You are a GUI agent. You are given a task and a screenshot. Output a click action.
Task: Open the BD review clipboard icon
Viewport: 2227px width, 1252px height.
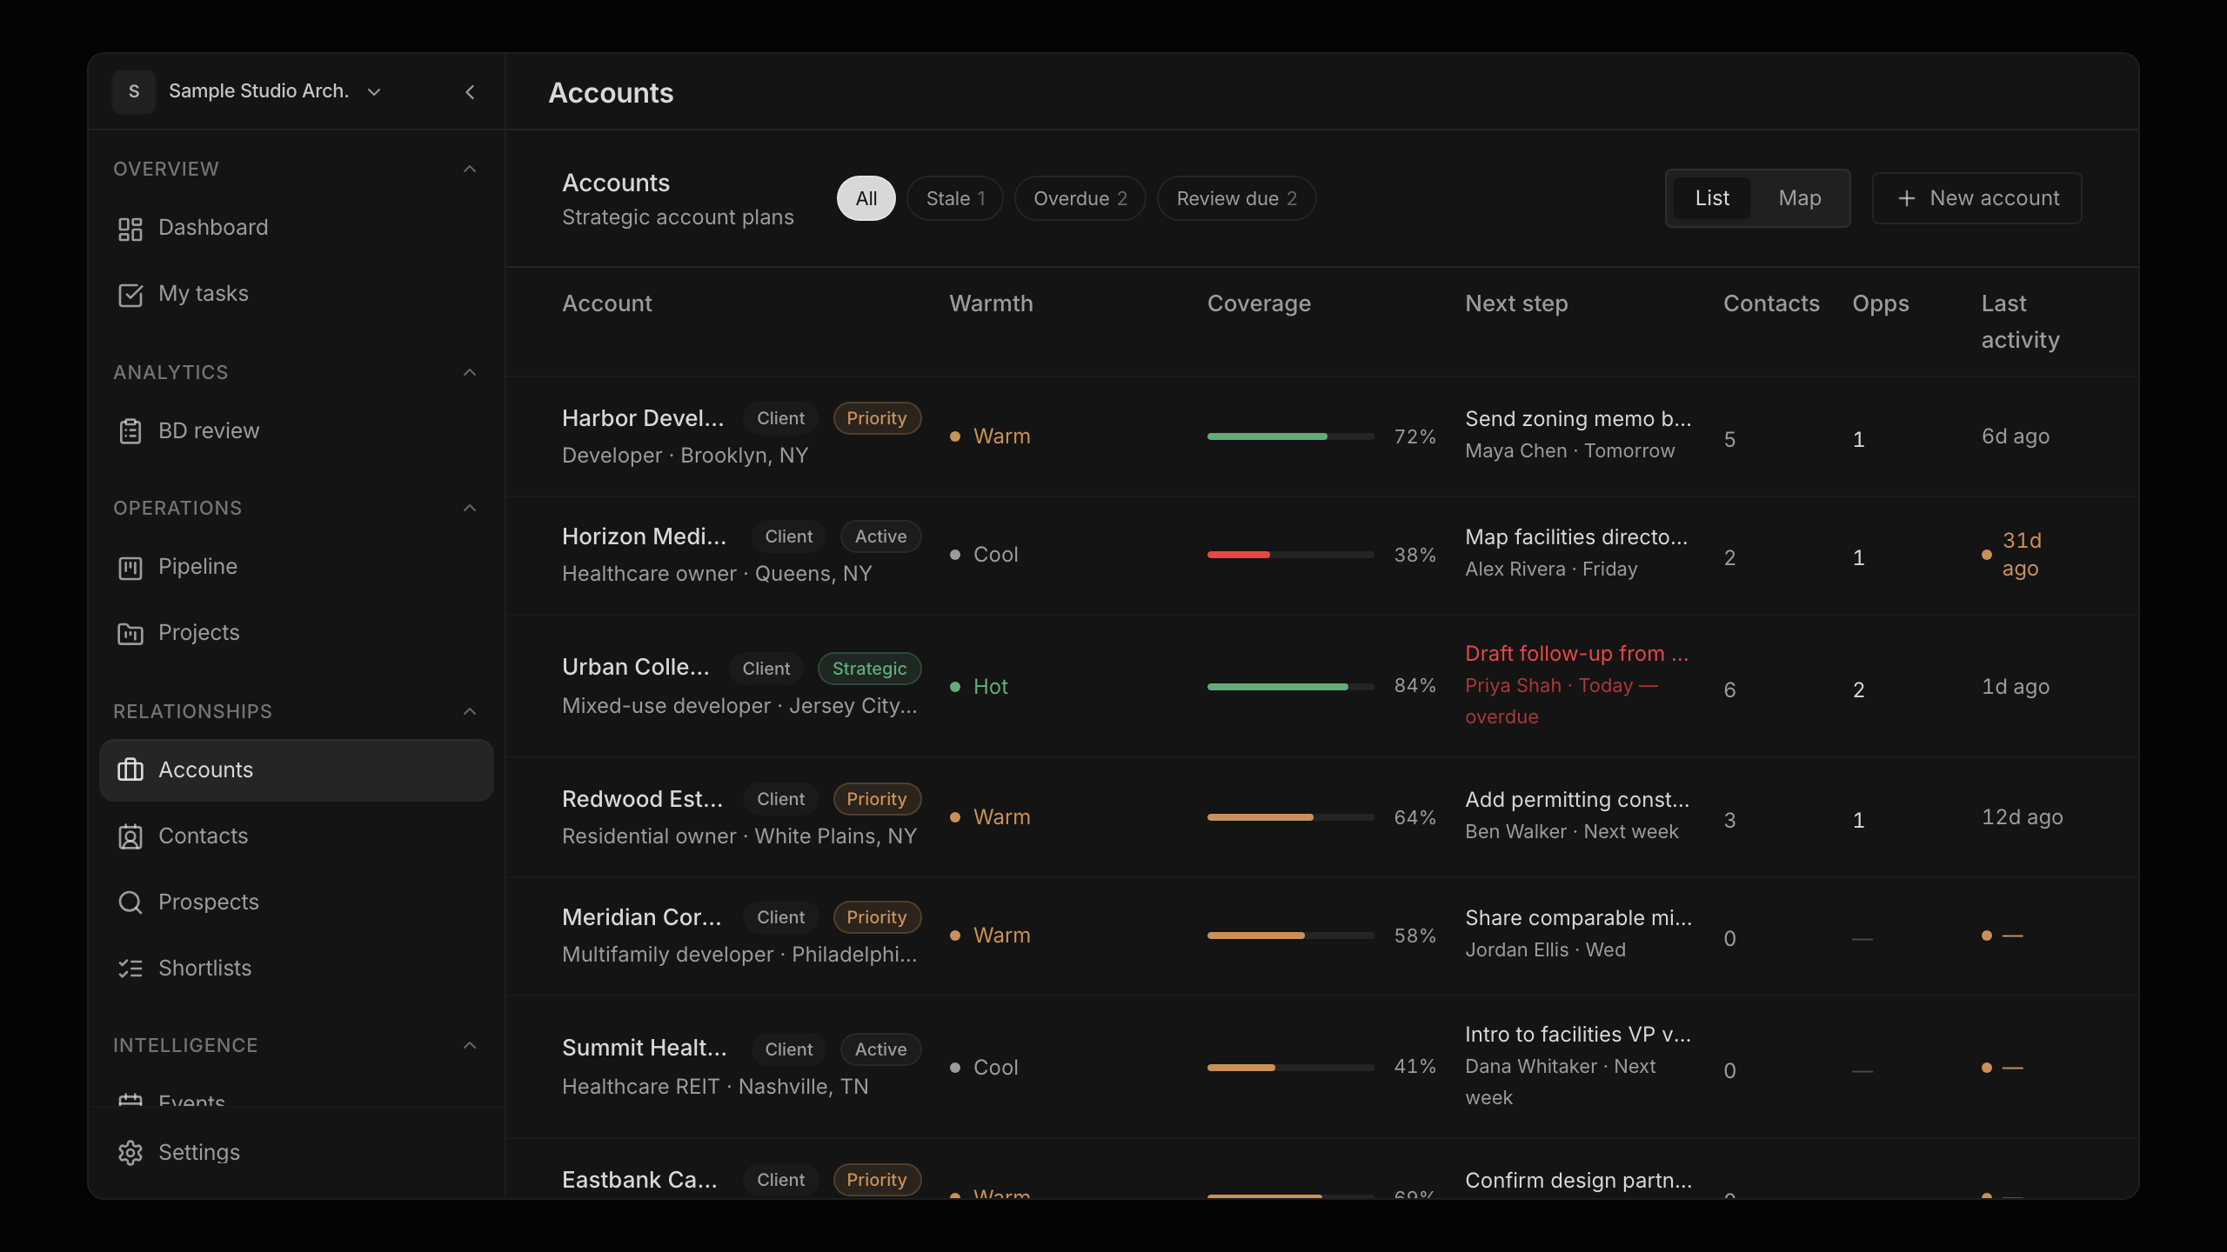(x=130, y=431)
